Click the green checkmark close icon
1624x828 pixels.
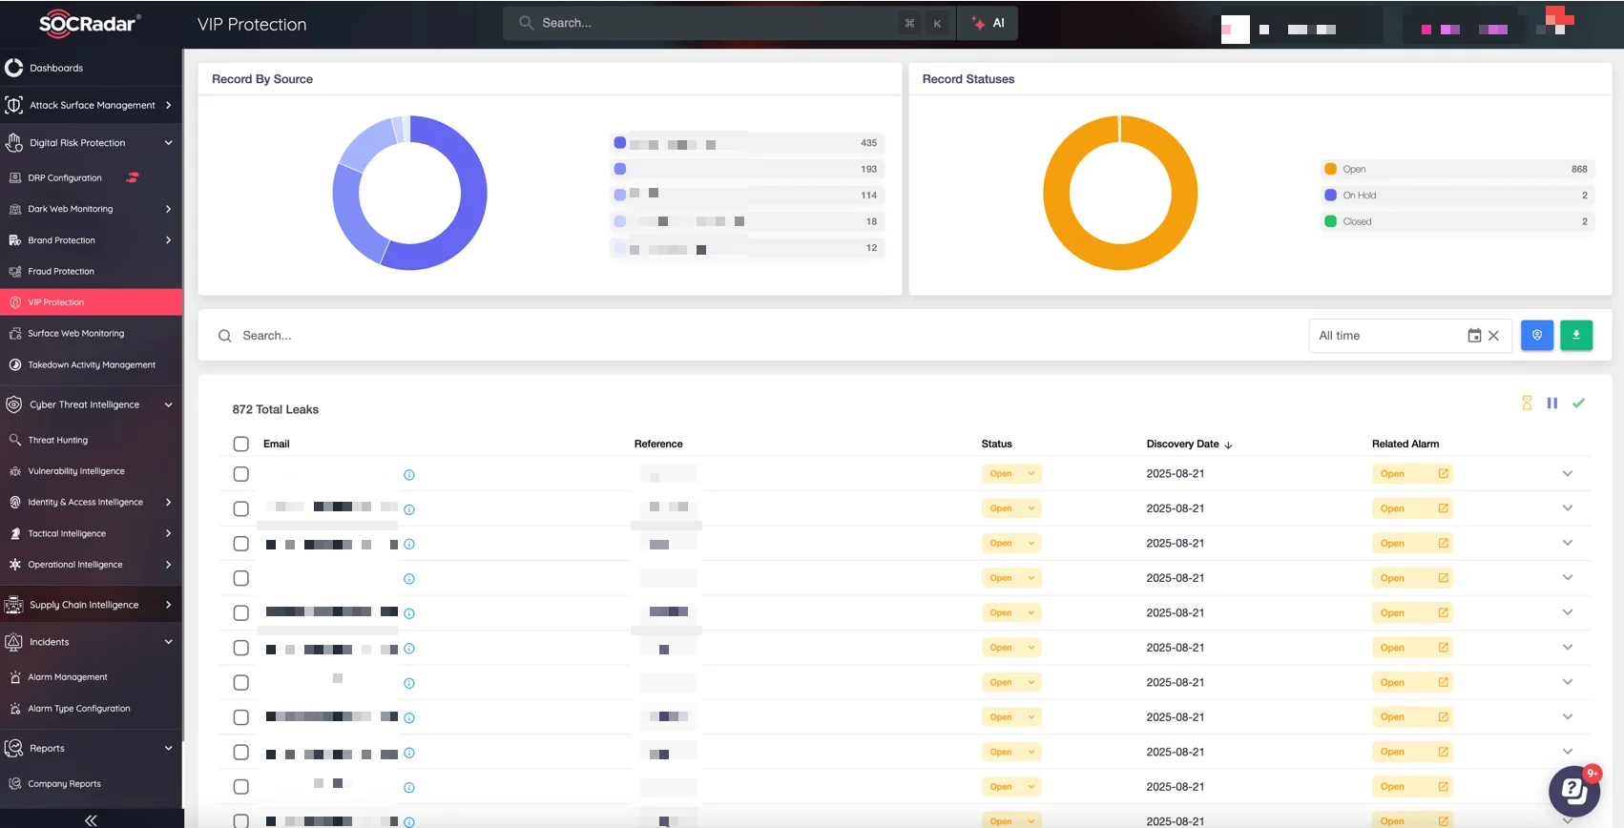pyautogui.click(x=1578, y=404)
